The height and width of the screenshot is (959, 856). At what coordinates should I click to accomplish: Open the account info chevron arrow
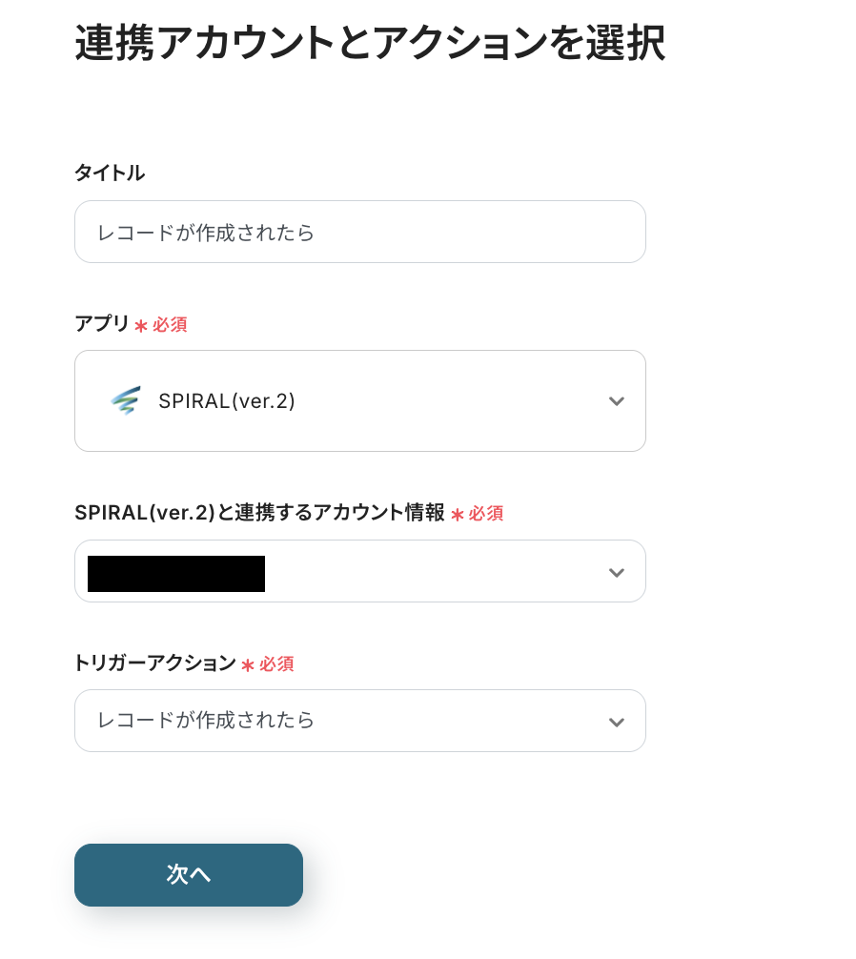[616, 572]
